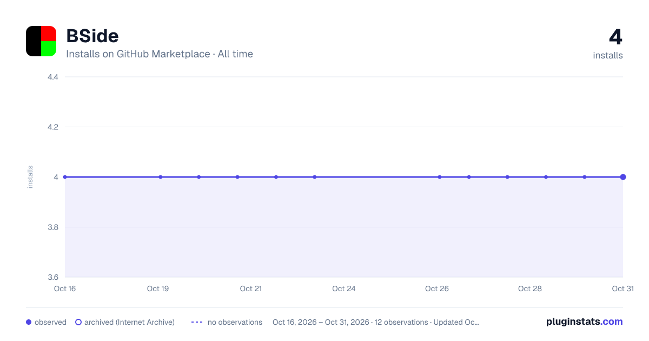649x341 pixels.
Task: Click the archived legend hollow circle
Action: [x=78, y=322]
